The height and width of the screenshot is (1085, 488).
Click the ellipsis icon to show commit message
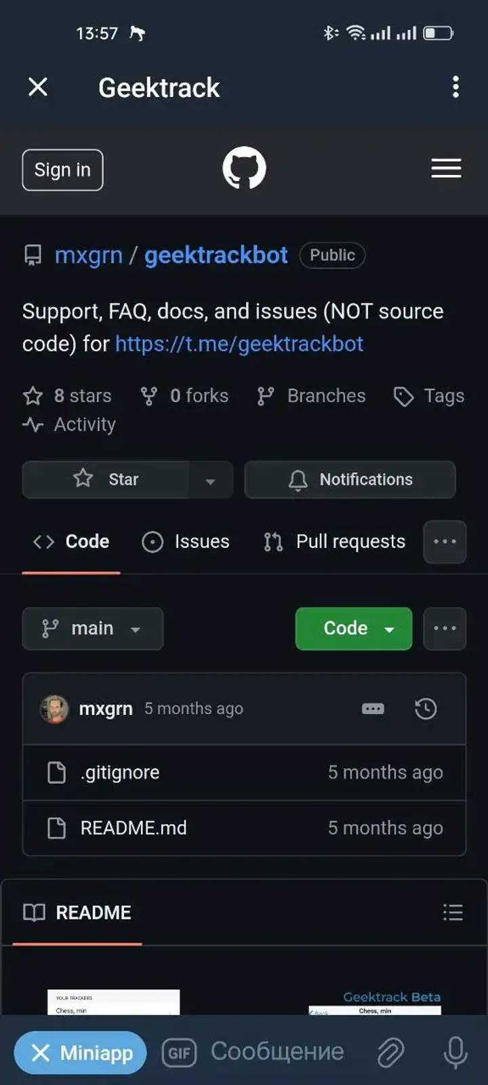[x=373, y=709]
